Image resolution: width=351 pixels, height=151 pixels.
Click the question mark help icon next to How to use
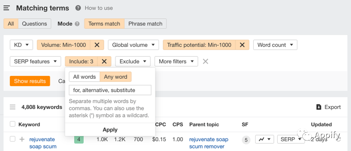(78, 8)
